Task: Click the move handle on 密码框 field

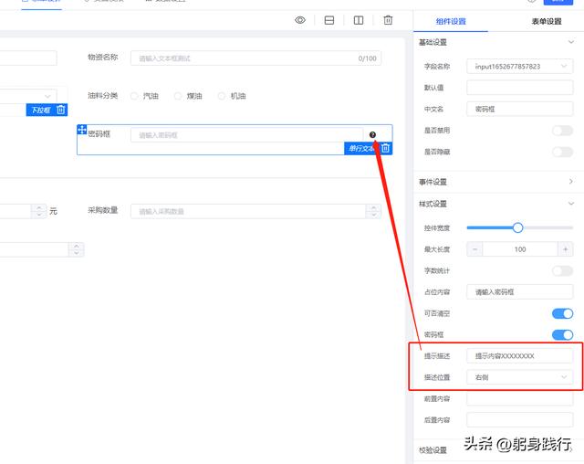Action: point(82,130)
